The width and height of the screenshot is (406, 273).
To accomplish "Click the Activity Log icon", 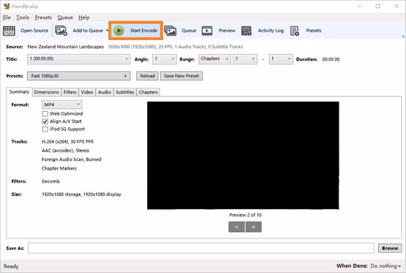I will click(246, 30).
